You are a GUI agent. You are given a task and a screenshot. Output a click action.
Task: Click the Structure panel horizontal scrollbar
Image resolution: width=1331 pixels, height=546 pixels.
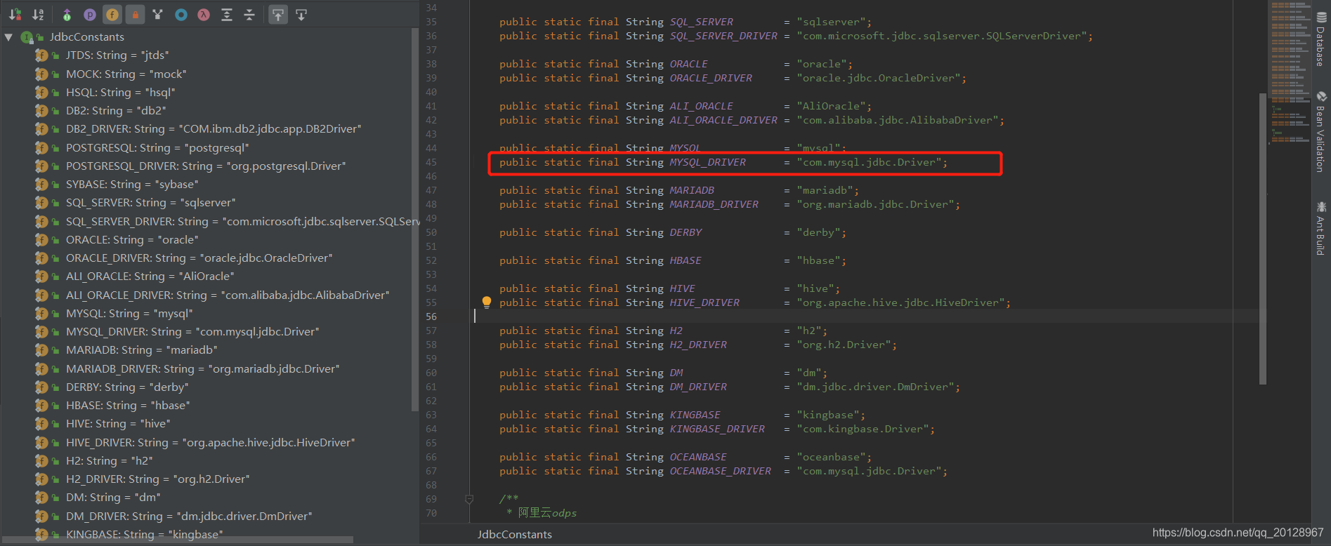pyautogui.click(x=176, y=540)
